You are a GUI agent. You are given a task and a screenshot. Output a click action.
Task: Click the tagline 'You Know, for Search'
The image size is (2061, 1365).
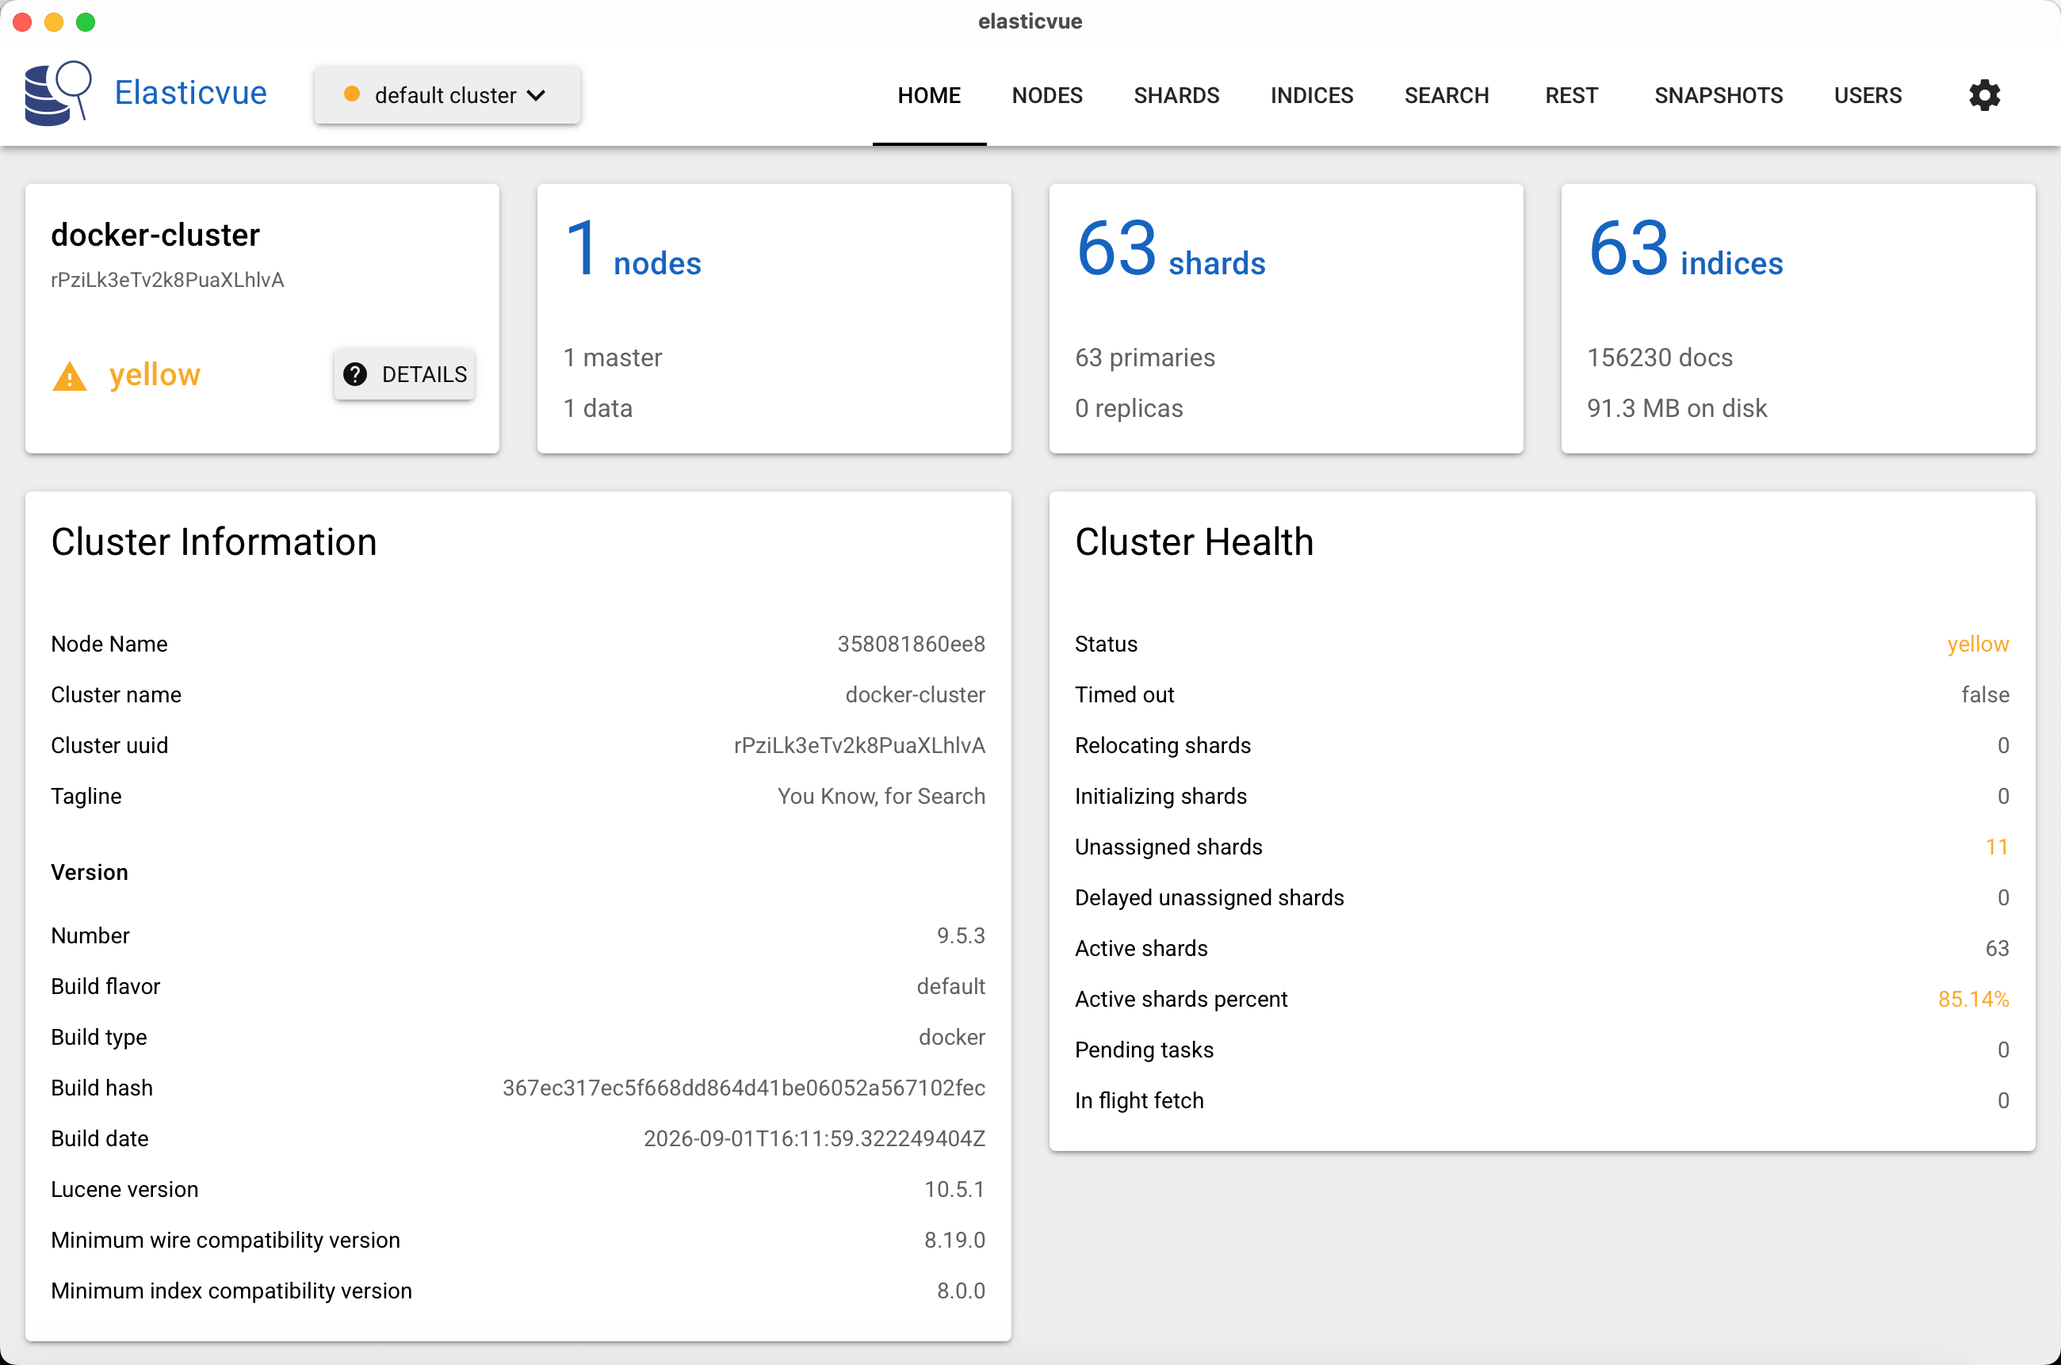point(881,796)
